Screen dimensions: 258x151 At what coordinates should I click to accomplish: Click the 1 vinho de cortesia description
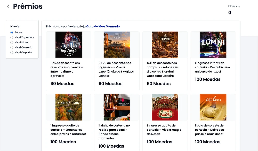coord(114,132)
